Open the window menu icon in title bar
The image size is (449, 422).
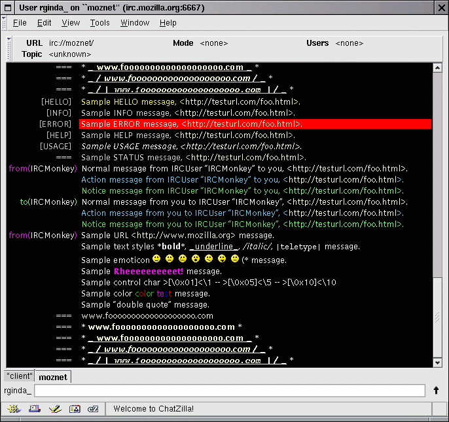9,7
